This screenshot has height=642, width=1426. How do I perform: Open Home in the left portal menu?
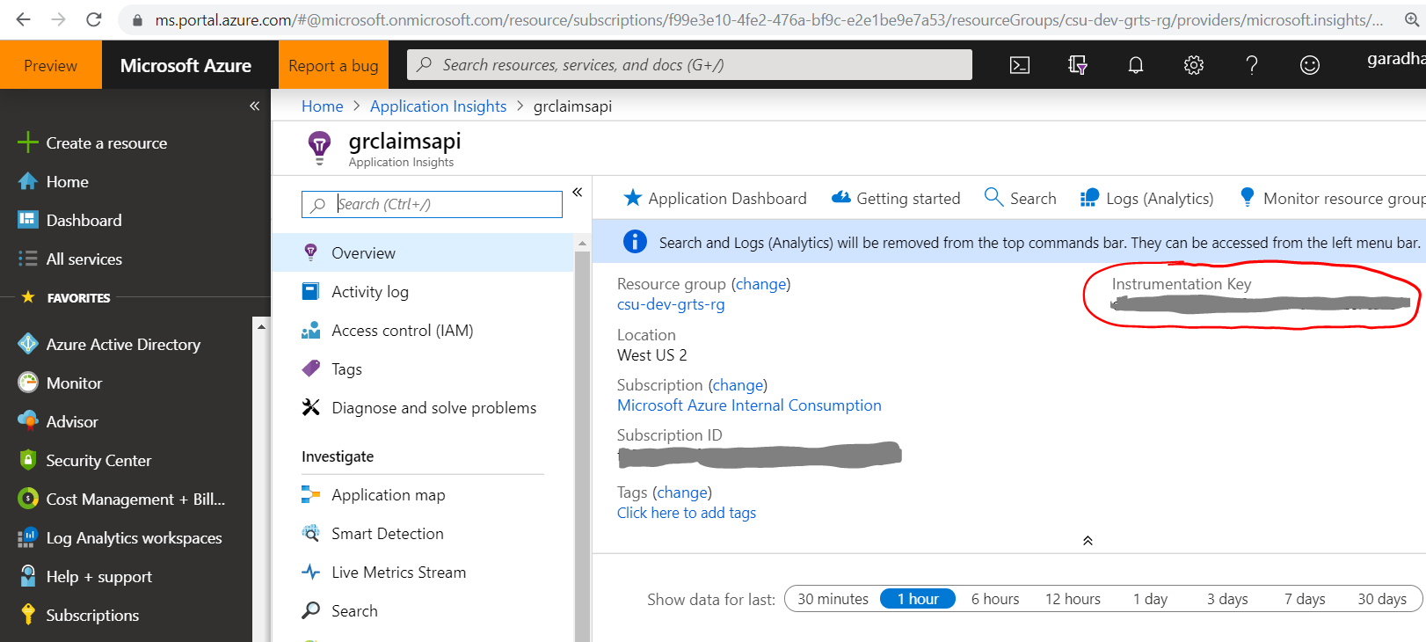tap(67, 182)
